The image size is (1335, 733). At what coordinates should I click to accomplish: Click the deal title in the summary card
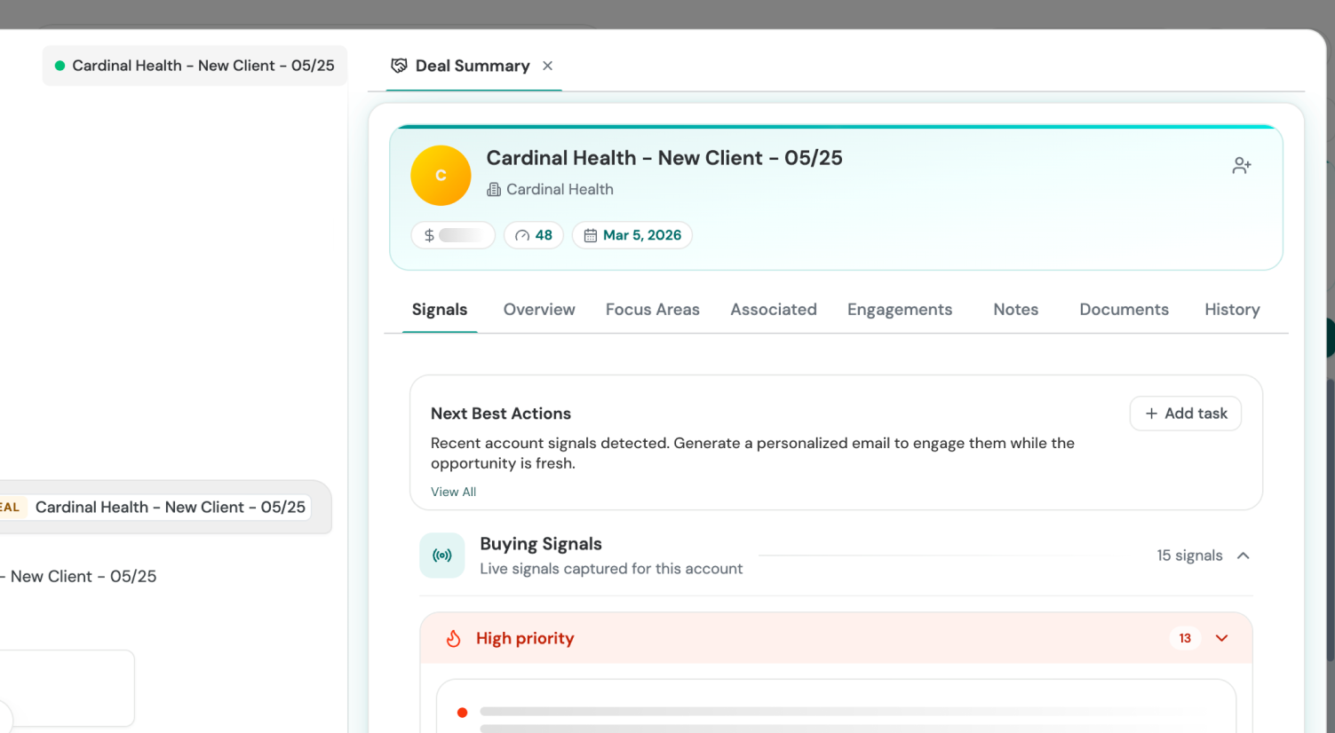(x=664, y=158)
